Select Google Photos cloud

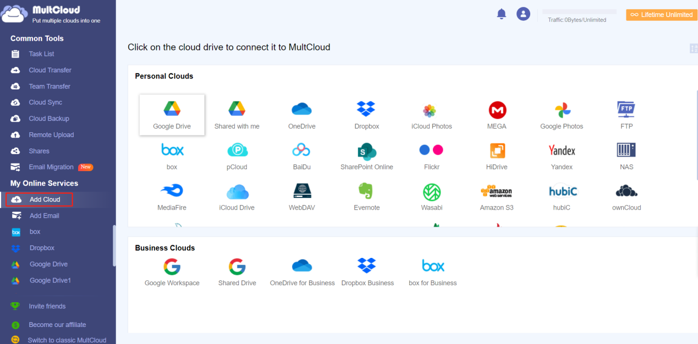(562, 115)
